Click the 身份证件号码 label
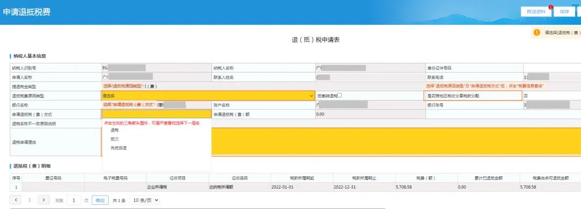This screenshot has width=581, height=209. click(439, 68)
